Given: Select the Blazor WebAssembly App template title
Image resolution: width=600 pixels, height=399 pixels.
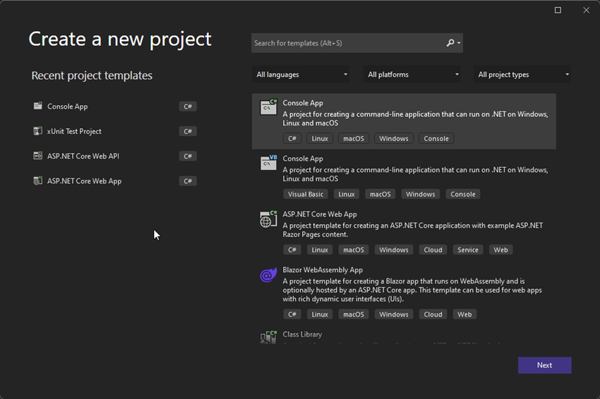Looking at the screenshot, I should click(x=323, y=270).
